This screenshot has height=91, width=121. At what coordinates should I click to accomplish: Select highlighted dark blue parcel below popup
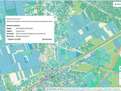point(30,46)
